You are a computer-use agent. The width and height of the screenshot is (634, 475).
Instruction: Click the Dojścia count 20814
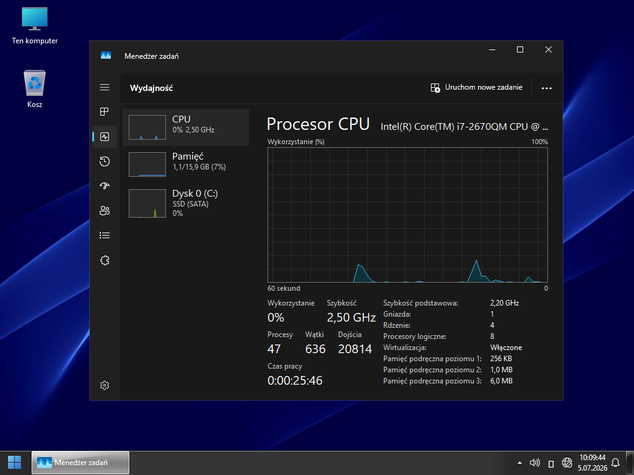coord(355,349)
